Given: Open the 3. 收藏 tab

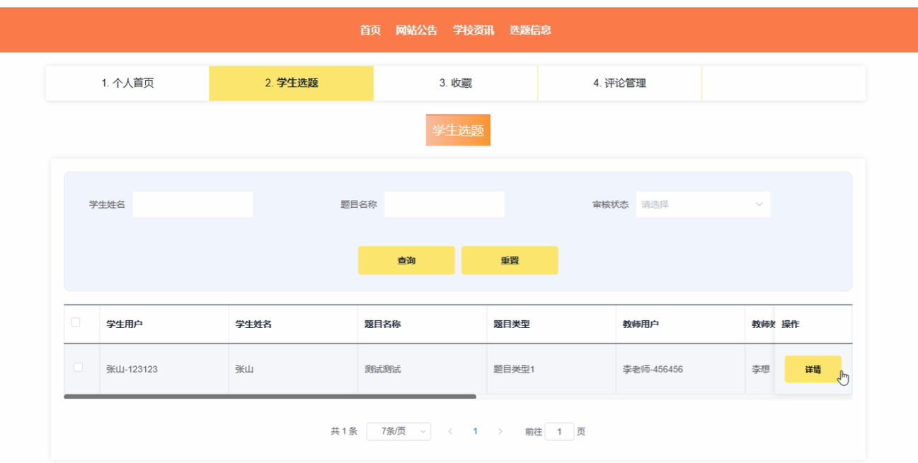Looking at the screenshot, I should click(x=455, y=83).
